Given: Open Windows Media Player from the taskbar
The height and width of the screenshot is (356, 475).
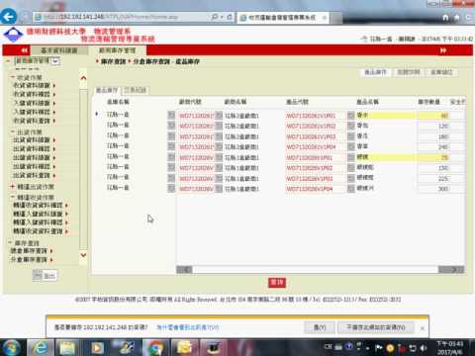Looking at the screenshot, I should coord(98,348).
